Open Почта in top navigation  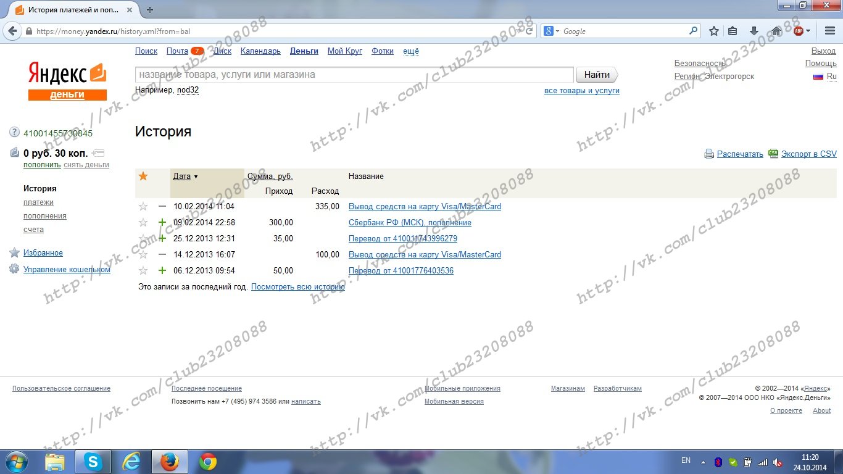click(x=177, y=51)
